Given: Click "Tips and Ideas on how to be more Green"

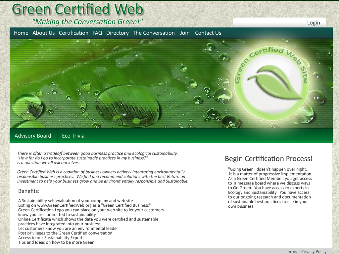Looking at the screenshot, I should (56, 242).
